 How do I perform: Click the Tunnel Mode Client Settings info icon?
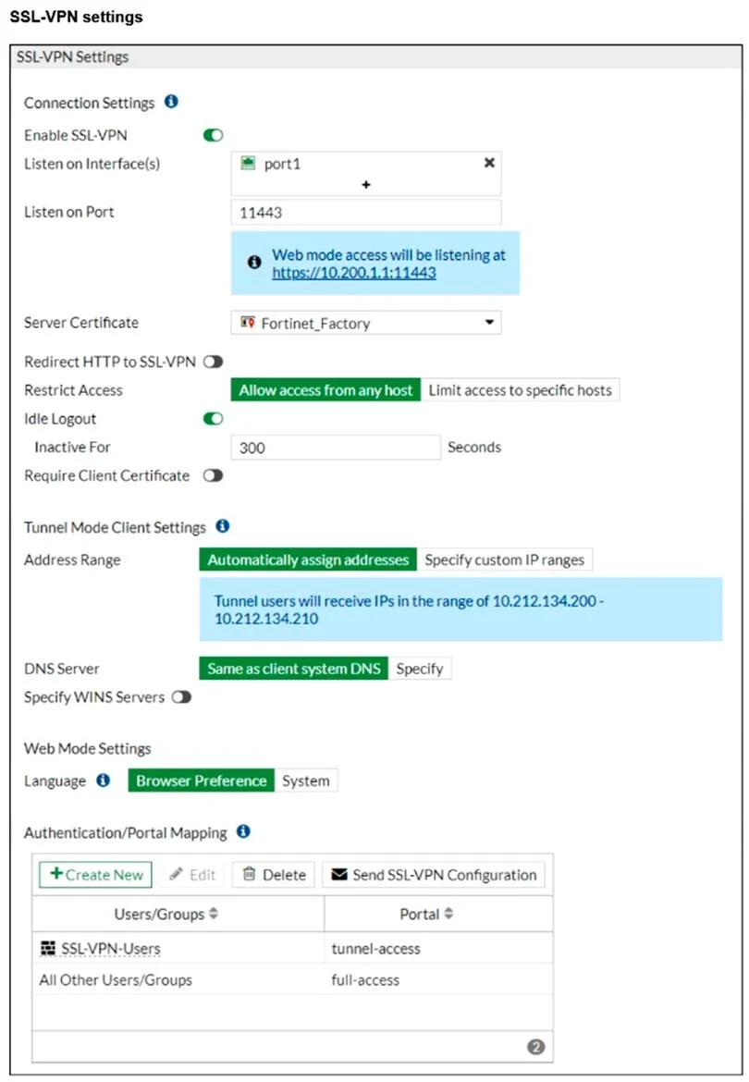pyautogui.click(x=223, y=526)
